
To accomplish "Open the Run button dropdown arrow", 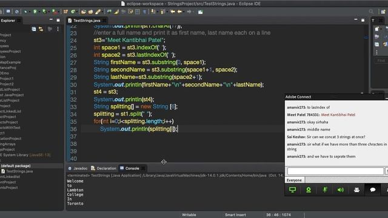I will (39, 12).
